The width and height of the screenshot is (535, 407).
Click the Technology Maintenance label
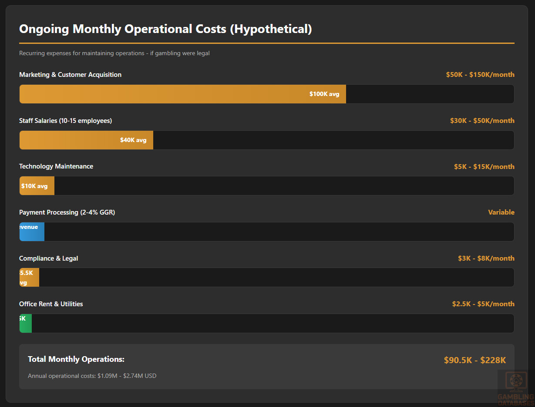tap(56, 166)
